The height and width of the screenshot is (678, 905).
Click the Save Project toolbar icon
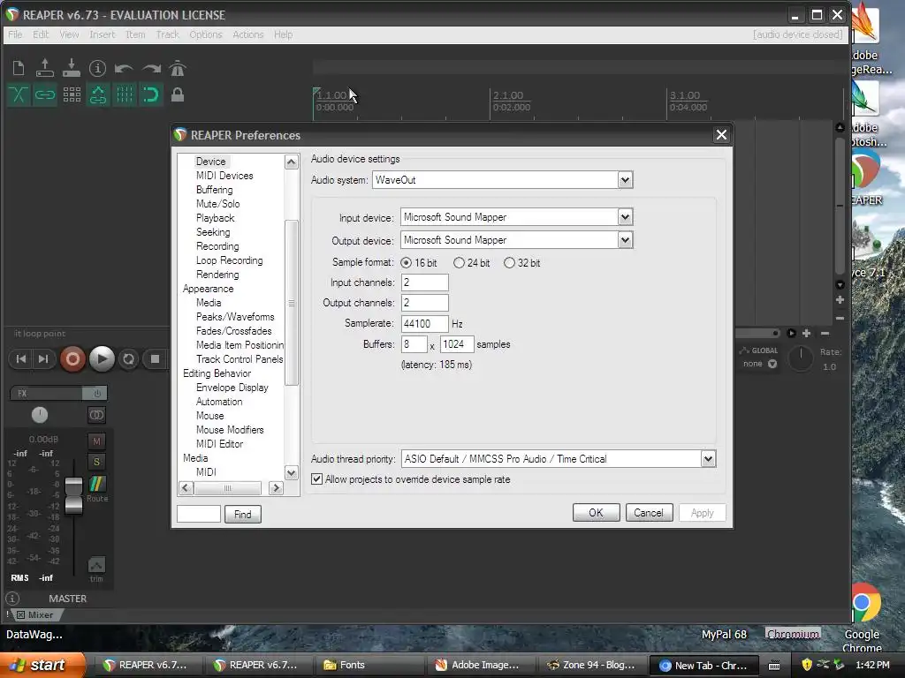pyautogui.click(x=71, y=67)
